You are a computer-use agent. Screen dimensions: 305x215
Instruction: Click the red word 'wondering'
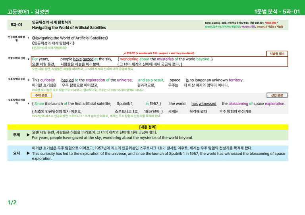pos(129,59)
